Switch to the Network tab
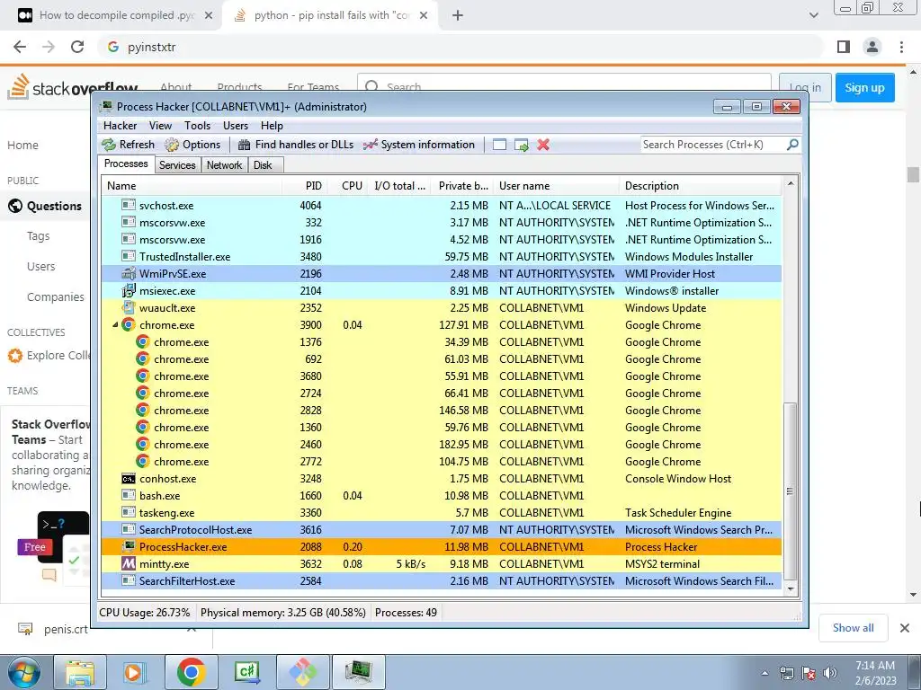 coord(224,165)
